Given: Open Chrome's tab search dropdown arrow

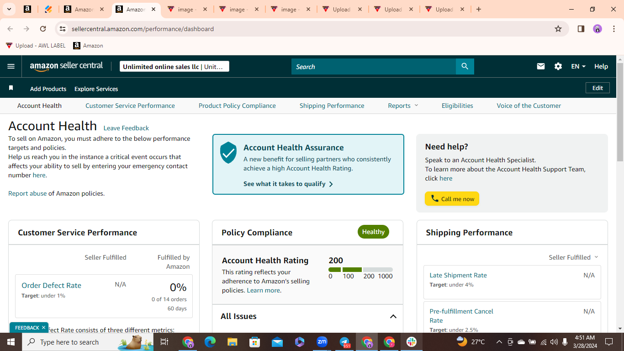Looking at the screenshot, I should (x=9, y=9).
